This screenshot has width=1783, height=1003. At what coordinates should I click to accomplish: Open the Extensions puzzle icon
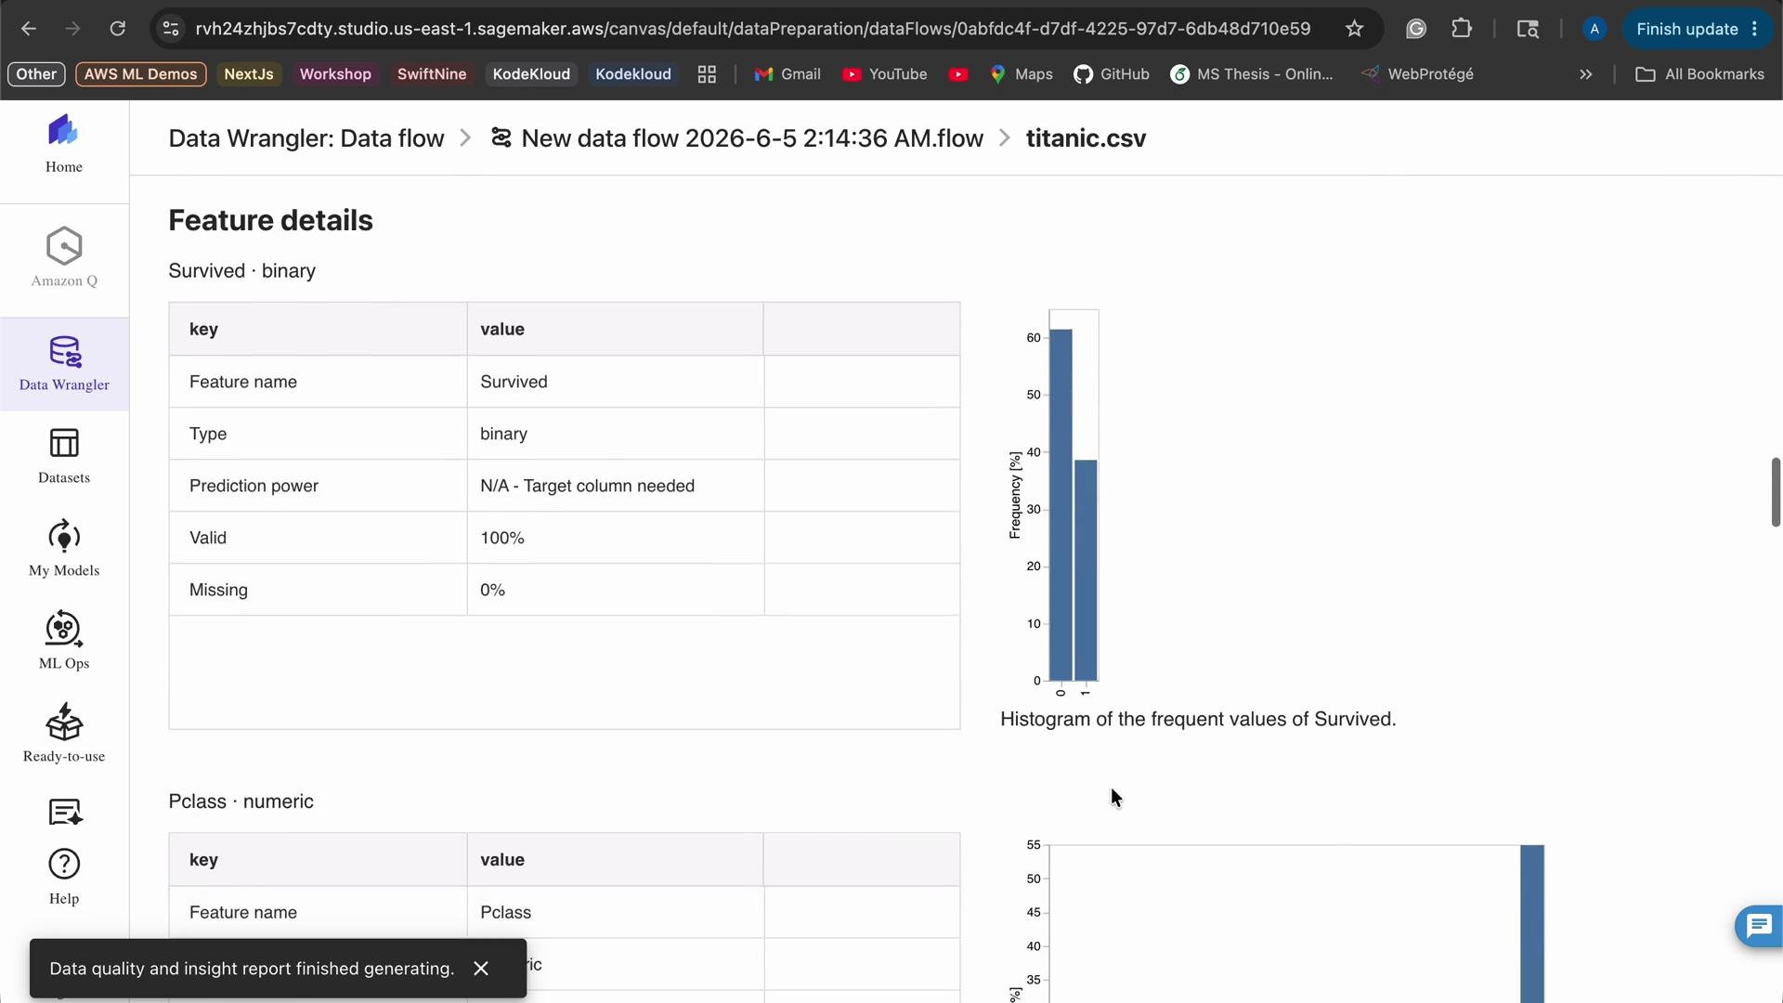(1462, 29)
